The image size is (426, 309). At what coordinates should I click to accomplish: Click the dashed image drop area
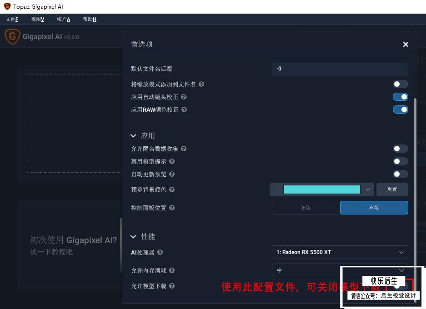pos(74,124)
